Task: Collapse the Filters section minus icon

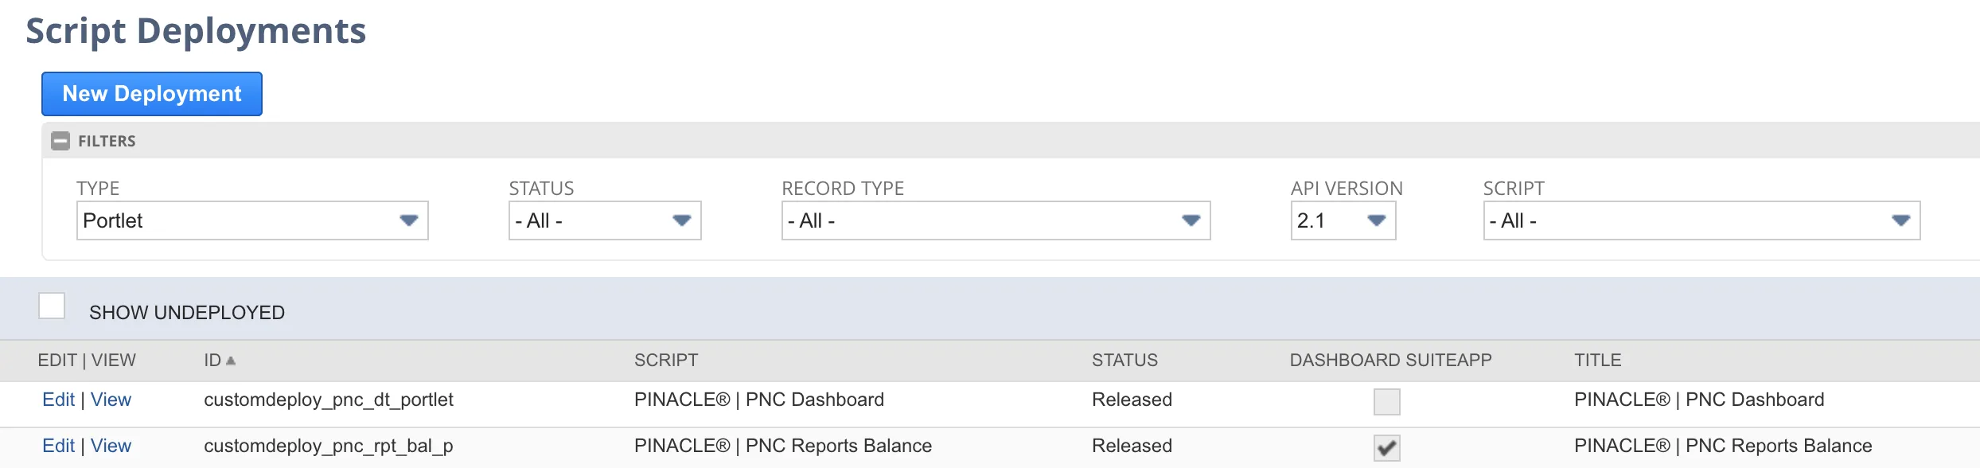Action: [60, 141]
